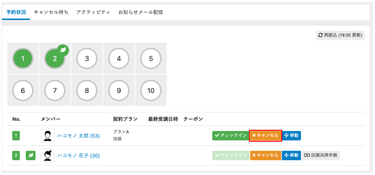Select empty seat number 3

(87, 59)
